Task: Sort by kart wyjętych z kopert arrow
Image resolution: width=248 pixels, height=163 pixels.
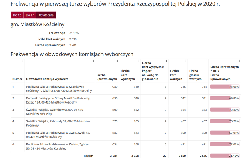Action: click(x=166, y=61)
